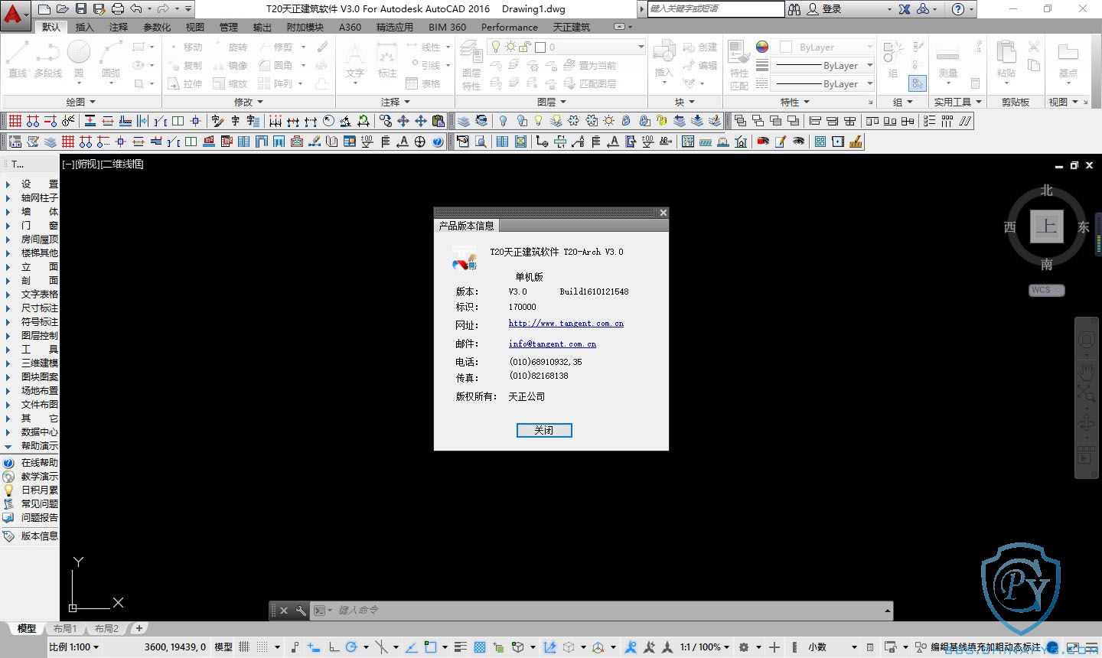The width and height of the screenshot is (1102, 658).
Task: Toggle 填充 in the status bar
Action: pyautogui.click(x=976, y=647)
